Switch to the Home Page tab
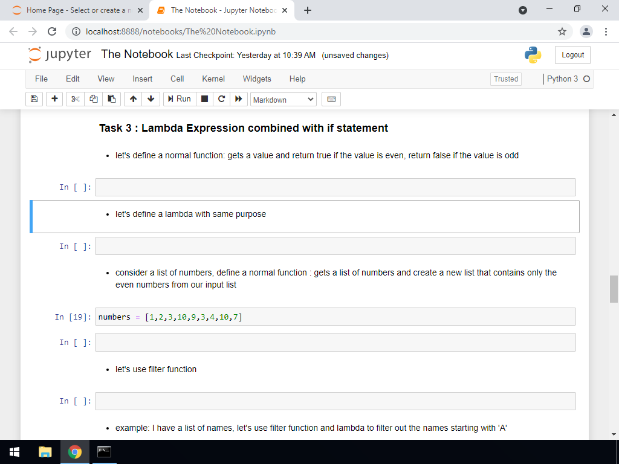619x464 pixels. point(78,10)
